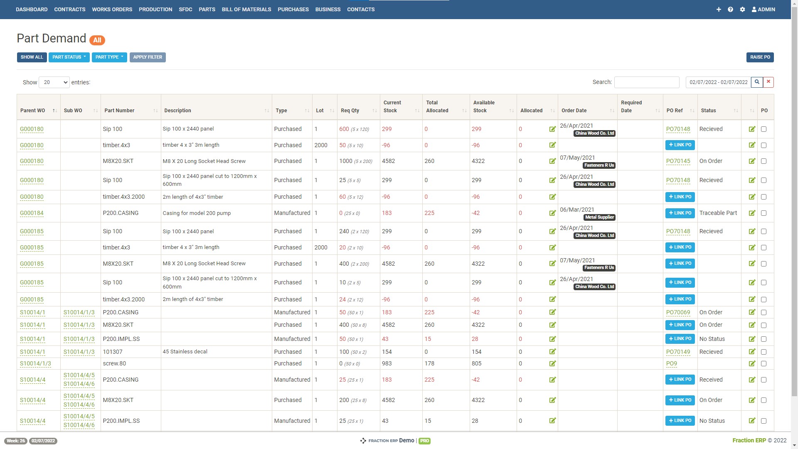Navigate to the Bill of Materials menu
Image resolution: width=798 pixels, height=449 pixels.
(246, 9)
